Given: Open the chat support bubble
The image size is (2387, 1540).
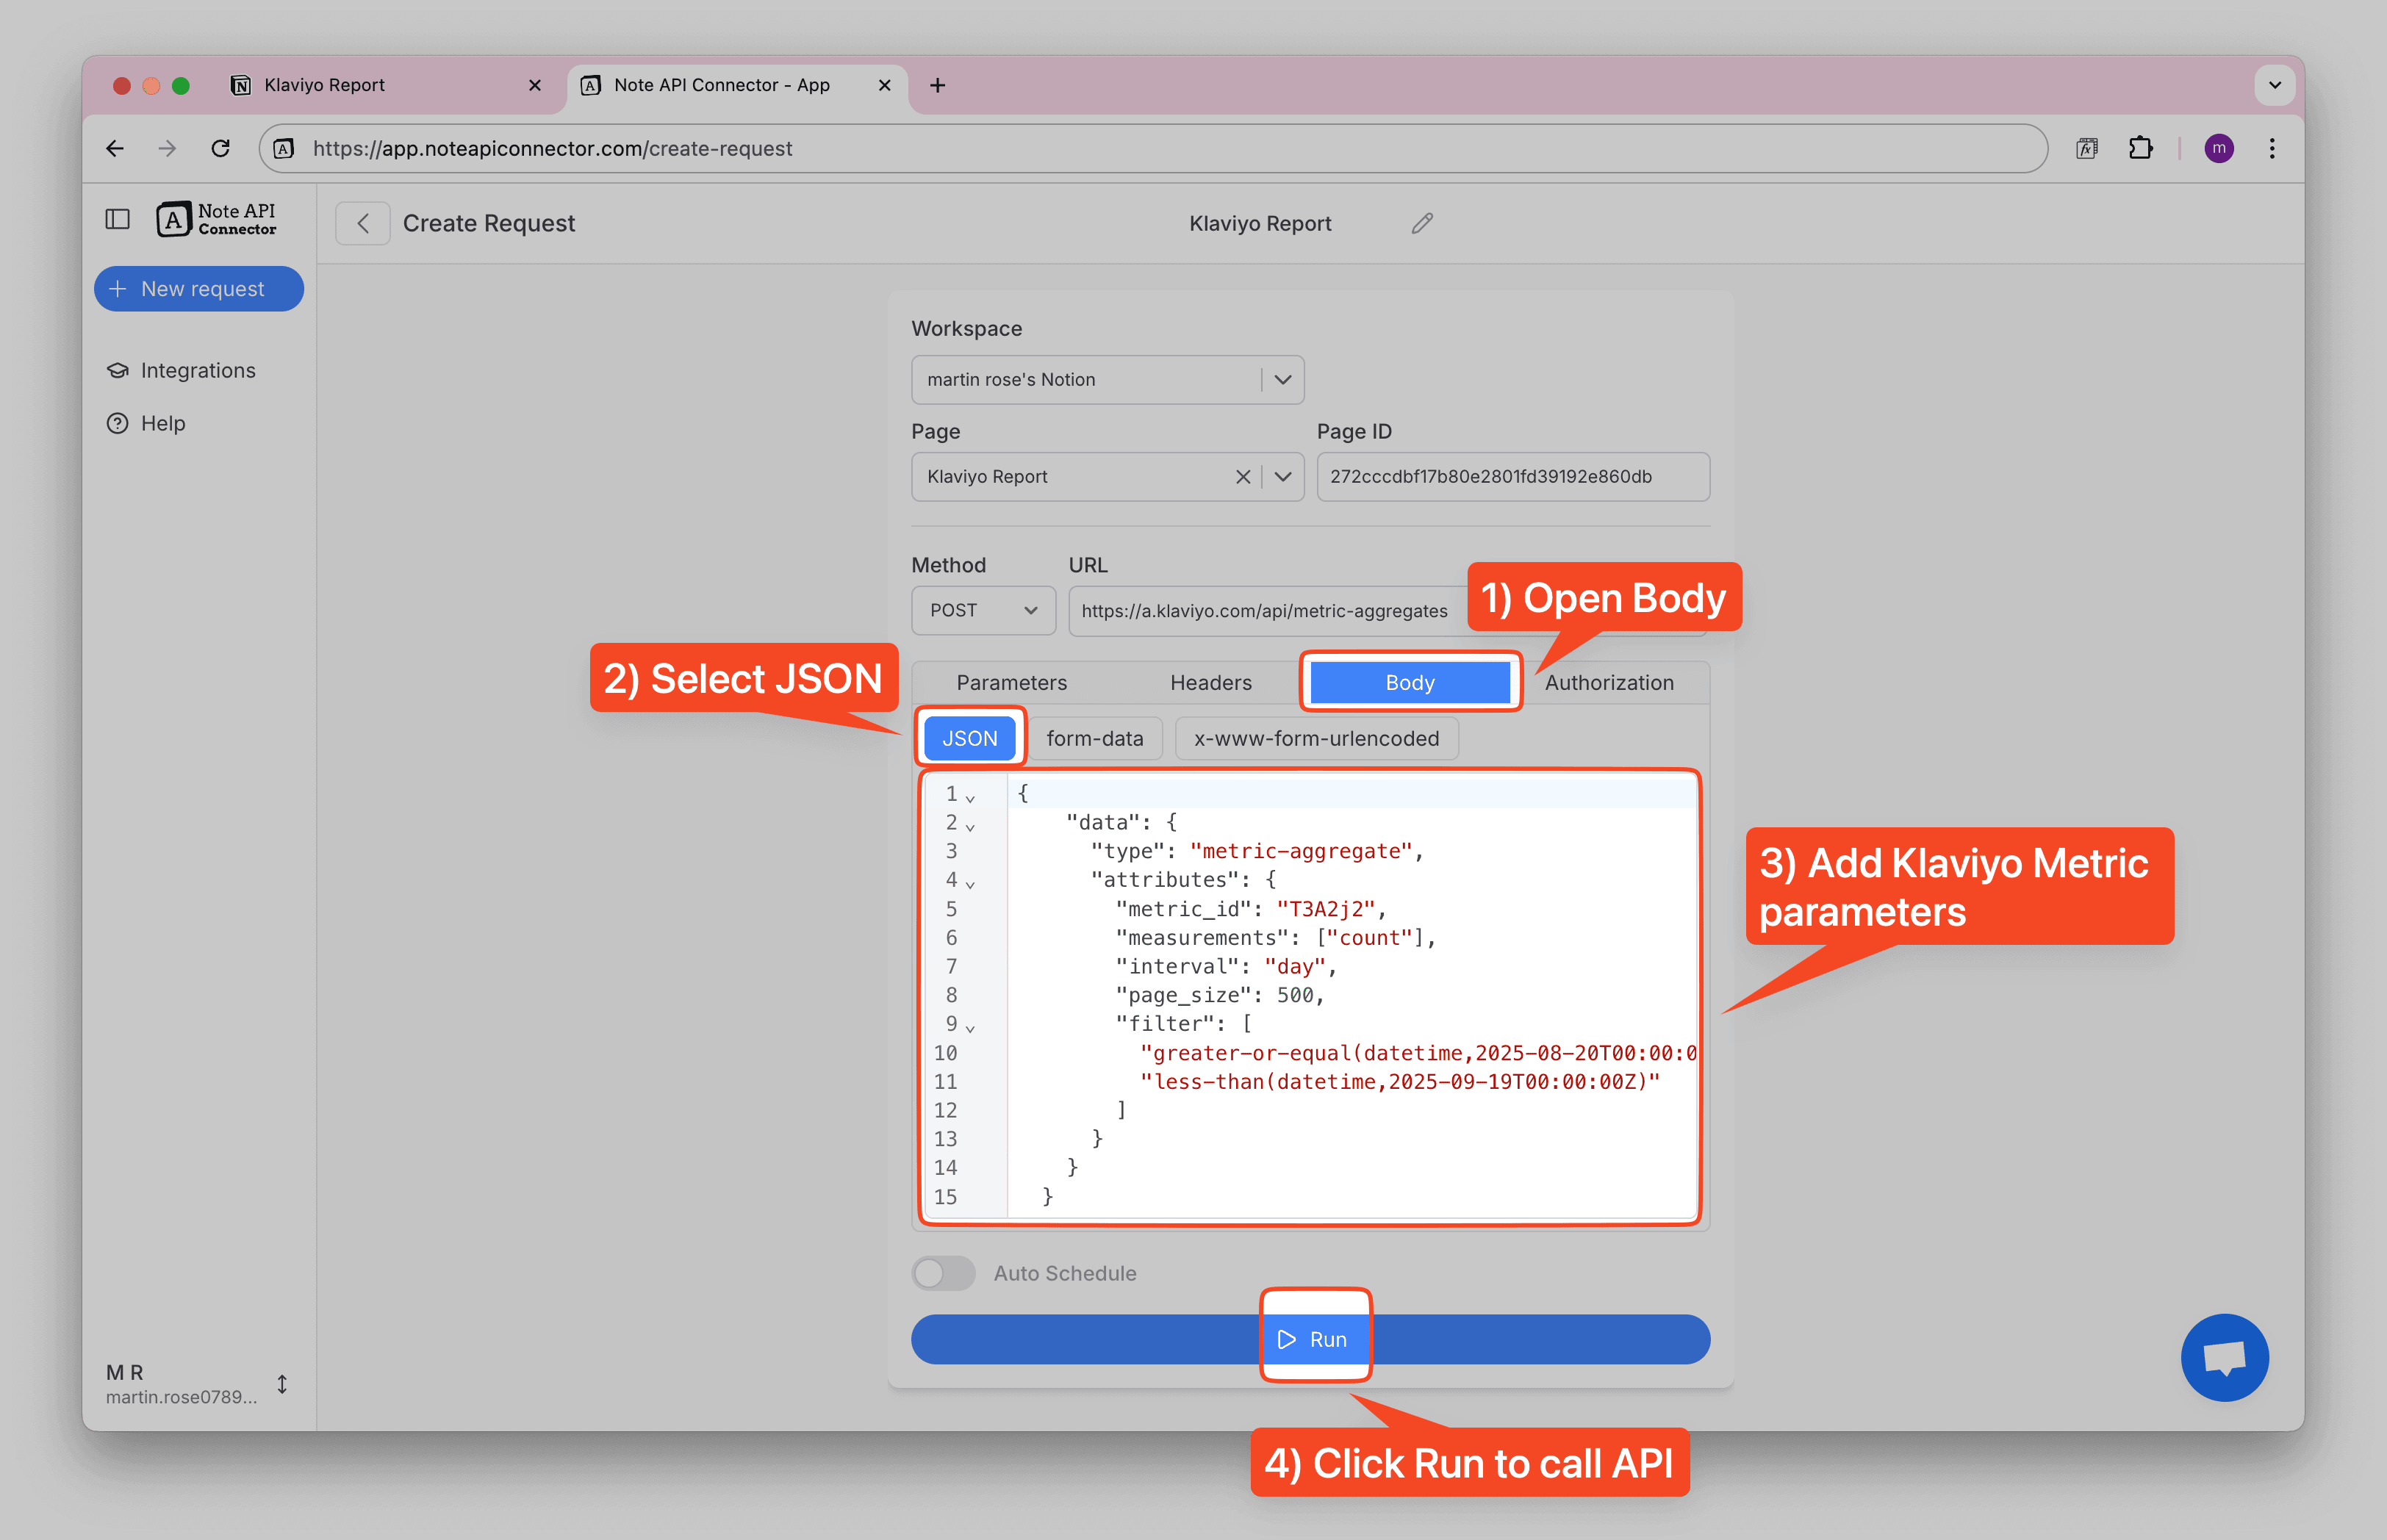Looking at the screenshot, I should 2224,1357.
